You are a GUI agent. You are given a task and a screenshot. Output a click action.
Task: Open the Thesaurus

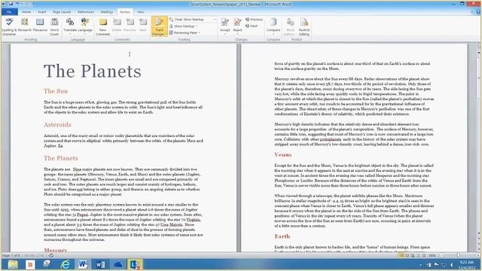point(40,25)
